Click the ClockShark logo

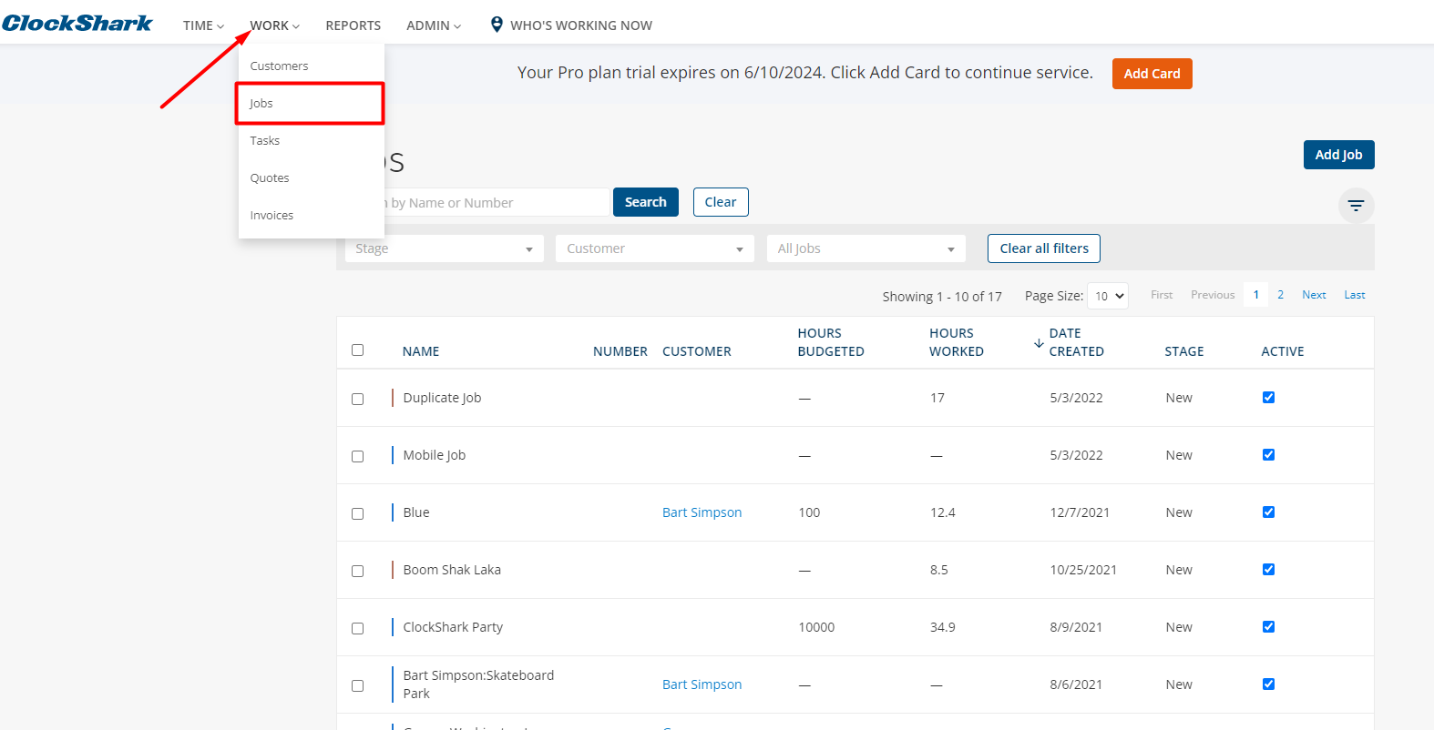click(x=77, y=24)
